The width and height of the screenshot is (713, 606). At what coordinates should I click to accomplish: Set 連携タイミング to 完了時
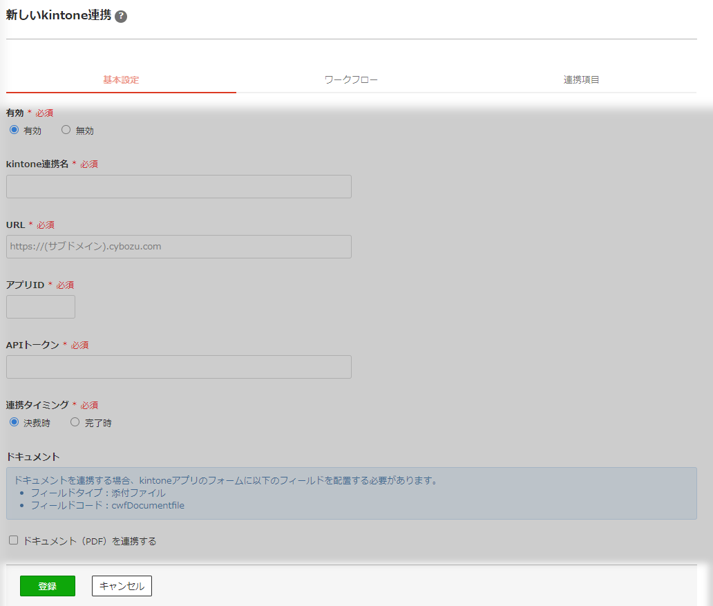(75, 422)
